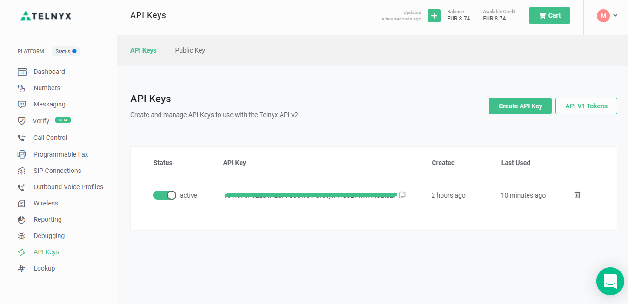Image resolution: width=628 pixels, height=304 pixels.
Task: Click the Outbound Voice Profiles icon
Action: (21, 187)
